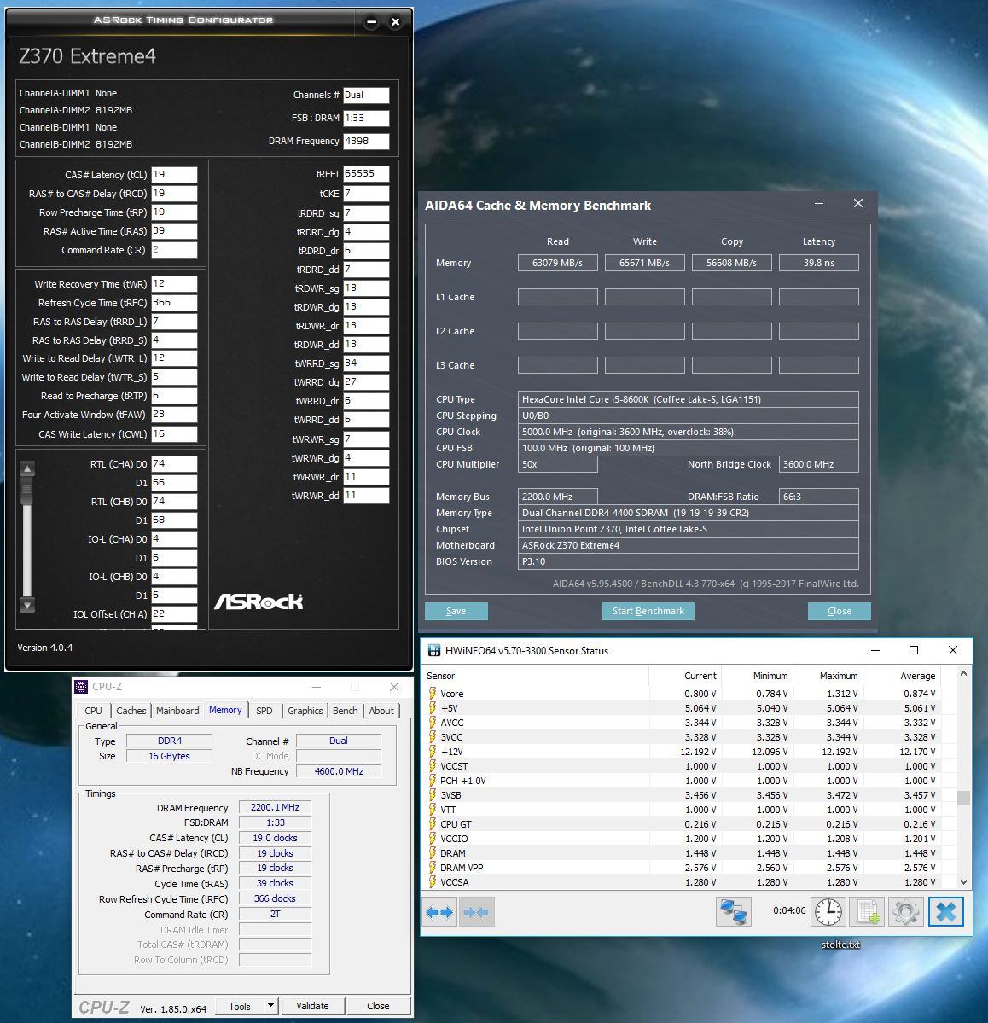Open HWiNFO network remote monitoring icon
Screen dimensions: 988x1023
click(734, 911)
